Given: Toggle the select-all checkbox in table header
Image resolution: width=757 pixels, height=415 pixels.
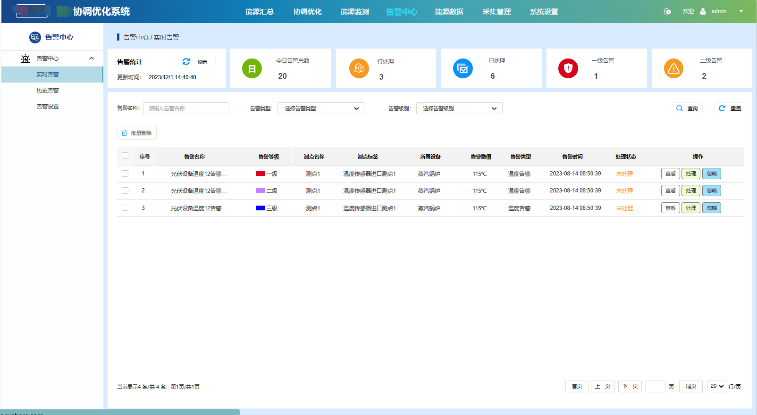Looking at the screenshot, I should click(x=125, y=156).
